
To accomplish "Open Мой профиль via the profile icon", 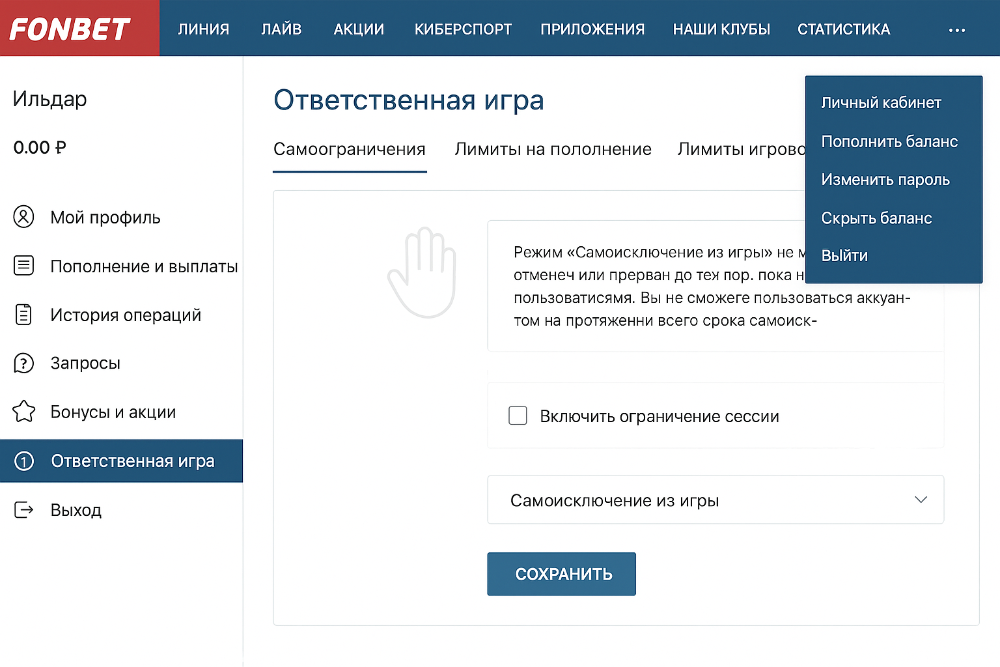I will [x=24, y=217].
